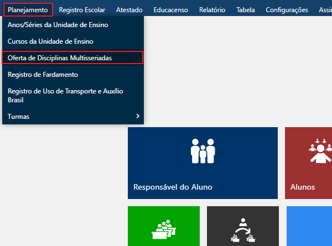This screenshot has height=246, width=332.
Task: Open the Atestado menu
Action: point(129,9)
